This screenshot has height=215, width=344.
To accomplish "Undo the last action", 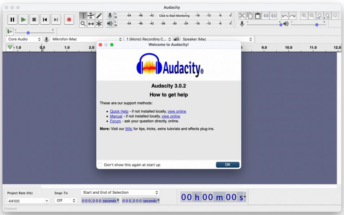I will tap(285, 16).
